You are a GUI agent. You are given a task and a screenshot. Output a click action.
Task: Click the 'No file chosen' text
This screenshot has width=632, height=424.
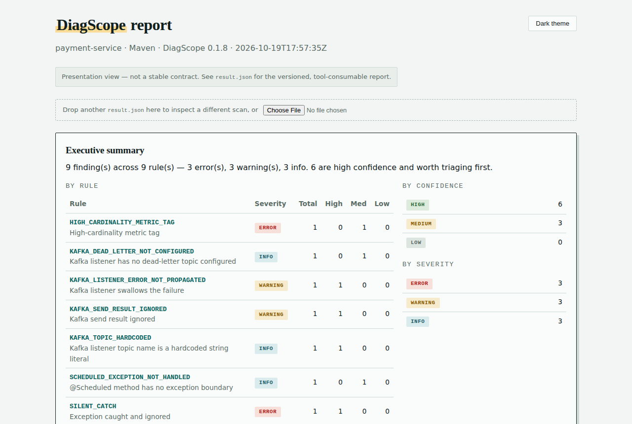(x=326, y=110)
